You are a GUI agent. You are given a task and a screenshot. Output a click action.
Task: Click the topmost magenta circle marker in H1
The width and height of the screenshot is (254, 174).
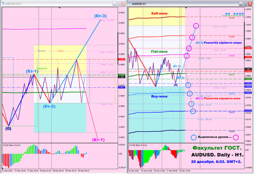tap(196, 26)
